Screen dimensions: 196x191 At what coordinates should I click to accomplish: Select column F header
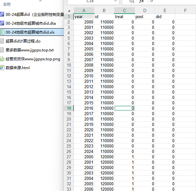pos(185,10)
